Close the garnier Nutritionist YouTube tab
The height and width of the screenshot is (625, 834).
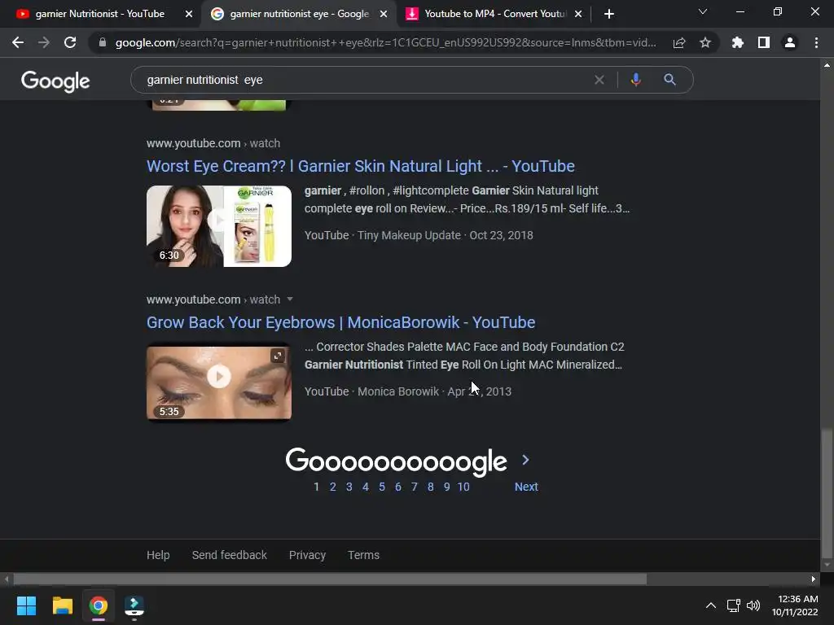click(x=189, y=14)
